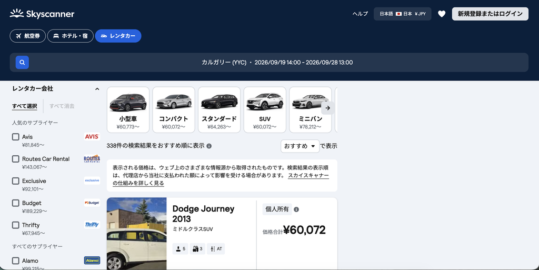This screenshot has height=270, width=539.
Task: Open info icon next to 個人所有
Action: [x=296, y=209]
